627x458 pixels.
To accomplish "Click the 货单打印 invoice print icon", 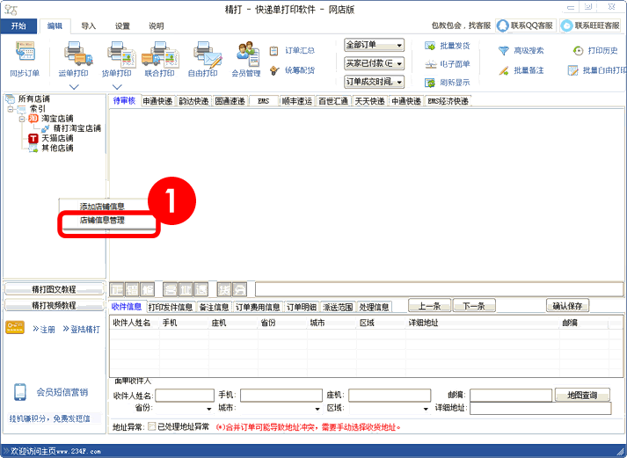I will [117, 58].
